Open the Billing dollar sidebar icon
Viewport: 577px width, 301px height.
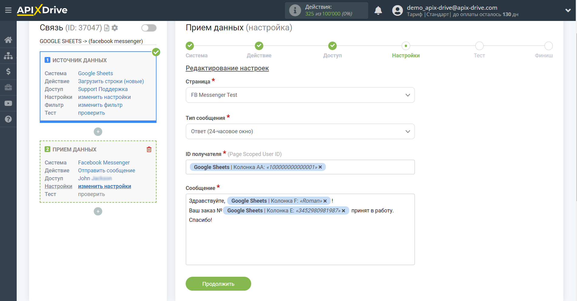pyautogui.click(x=8, y=71)
